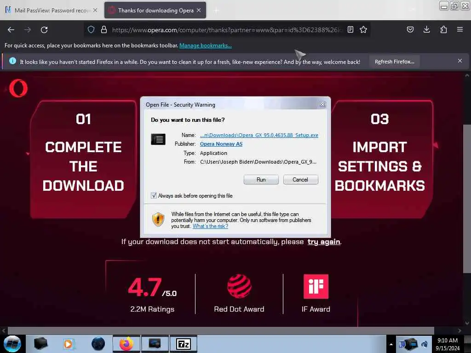Open the What's the risk? link
The width and height of the screenshot is (471, 353).
(210, 226)
